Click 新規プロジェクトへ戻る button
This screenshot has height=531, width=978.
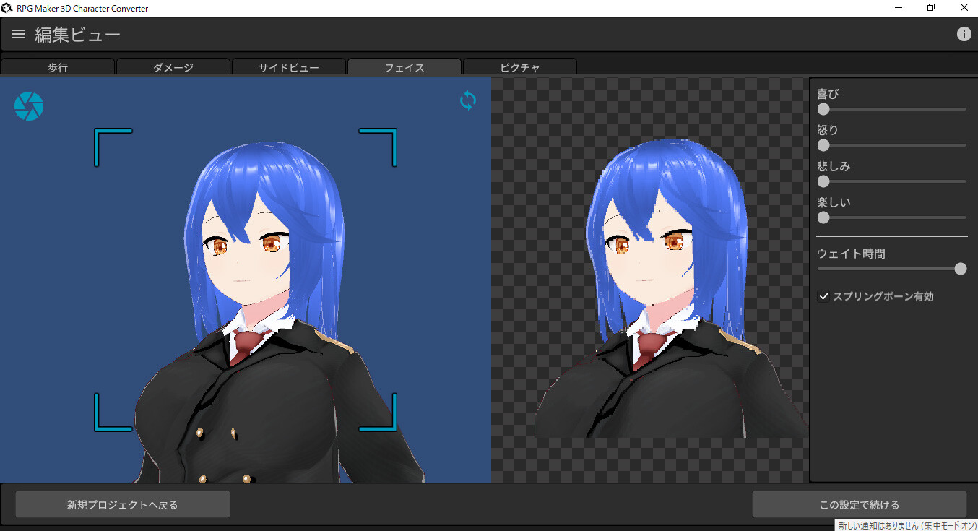(x=122, y=504)
